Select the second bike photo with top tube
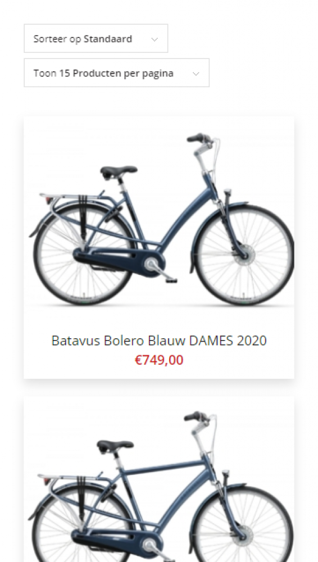This screenshot has width=318, height=562. tap(159, 479)
